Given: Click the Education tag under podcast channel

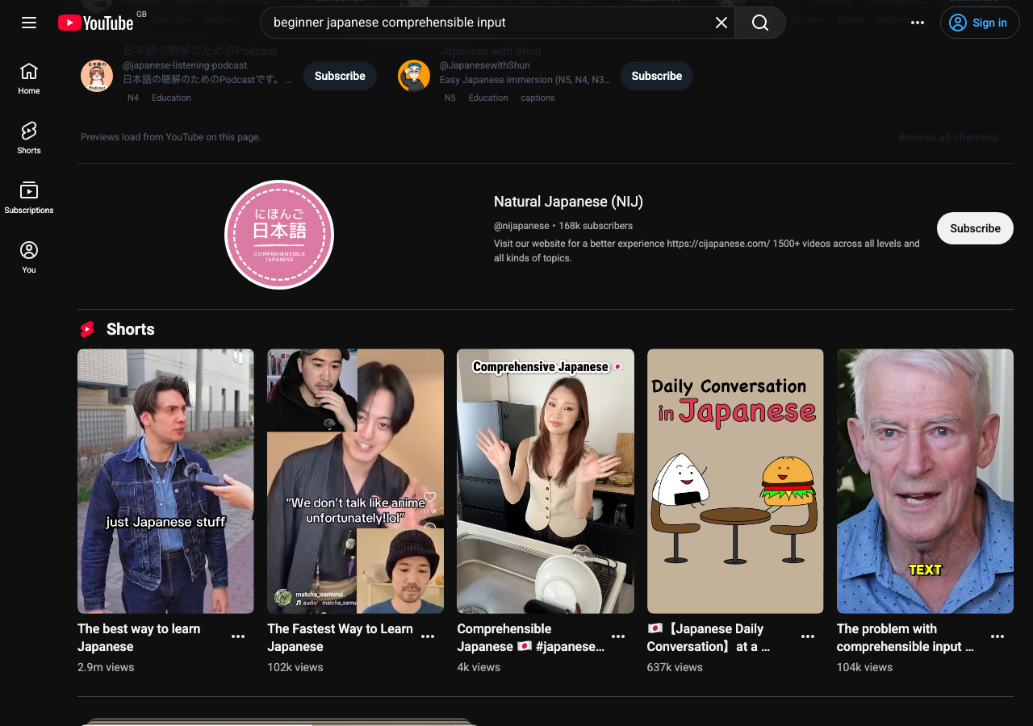Looking at the screenshot, I should coord(171,98).
